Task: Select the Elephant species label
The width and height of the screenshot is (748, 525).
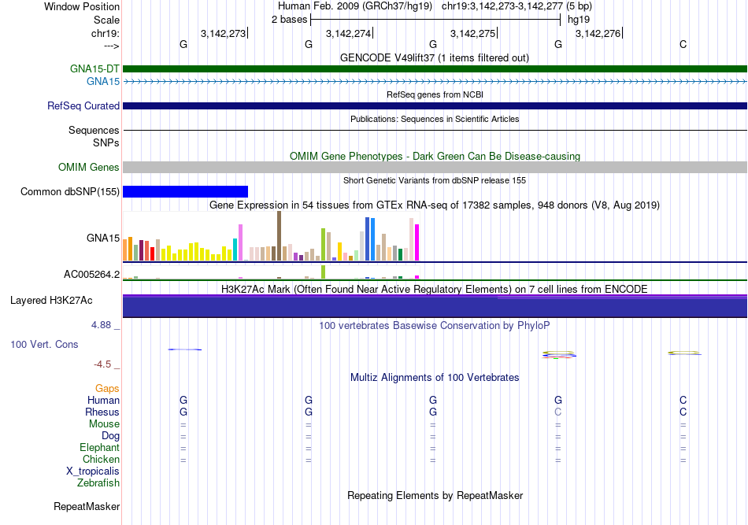Action: (100, 447)
